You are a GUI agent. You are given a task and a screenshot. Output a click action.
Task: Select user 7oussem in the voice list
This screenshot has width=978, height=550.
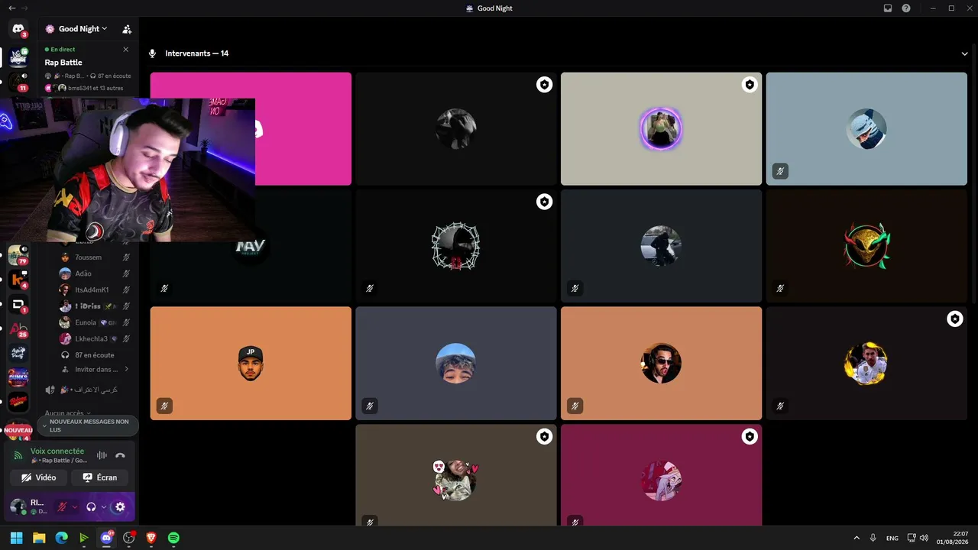[x=95, y=257]
